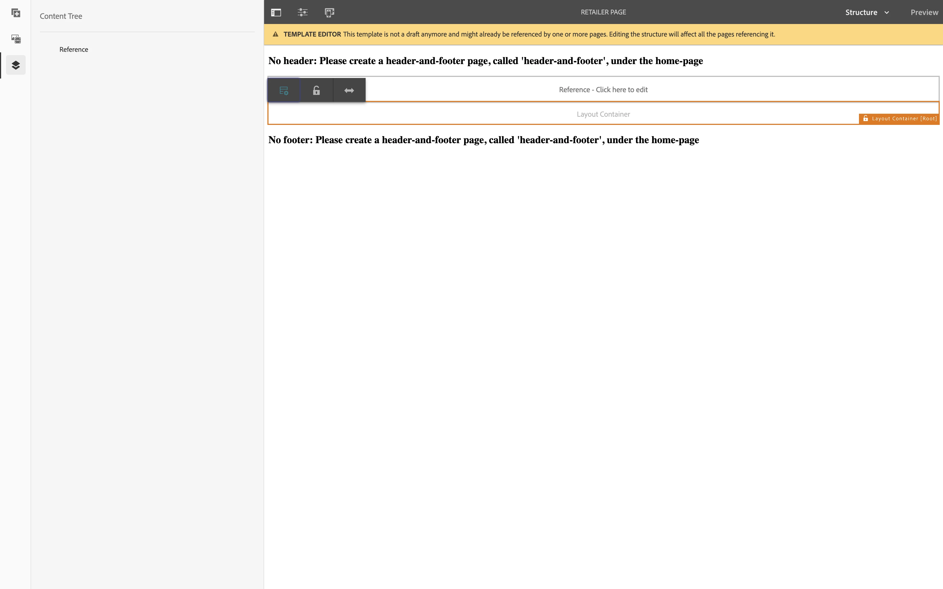Click the Layout Container [Root] label
This screenshot has height=589, width=943.
pyautogui.click(x=904, y=118)
